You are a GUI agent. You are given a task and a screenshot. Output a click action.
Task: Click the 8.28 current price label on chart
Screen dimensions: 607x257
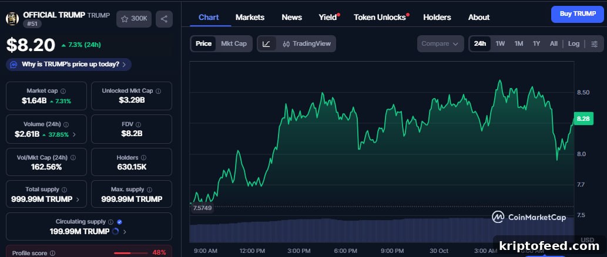coord(583,119)
